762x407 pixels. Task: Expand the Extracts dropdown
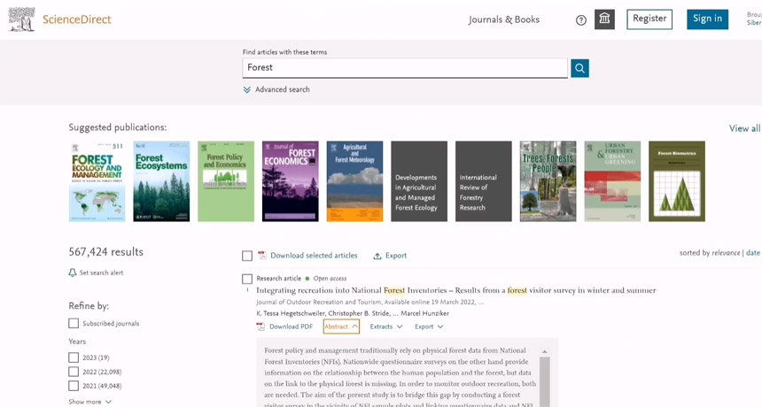[x=386, y=326]
